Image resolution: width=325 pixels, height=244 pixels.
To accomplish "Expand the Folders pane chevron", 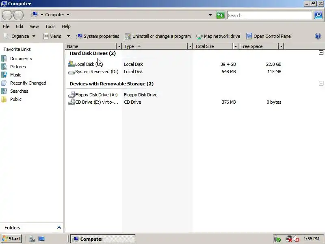I will 59,228.
